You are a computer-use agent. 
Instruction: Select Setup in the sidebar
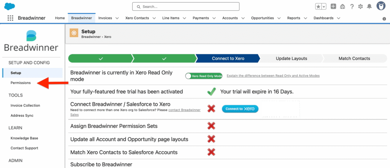coord(32,73)
